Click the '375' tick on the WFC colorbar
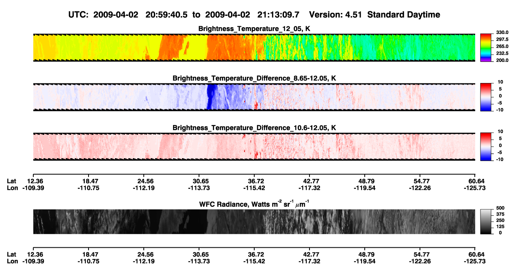The height and width of the screenshot is (270, 528). coord(501,214)
